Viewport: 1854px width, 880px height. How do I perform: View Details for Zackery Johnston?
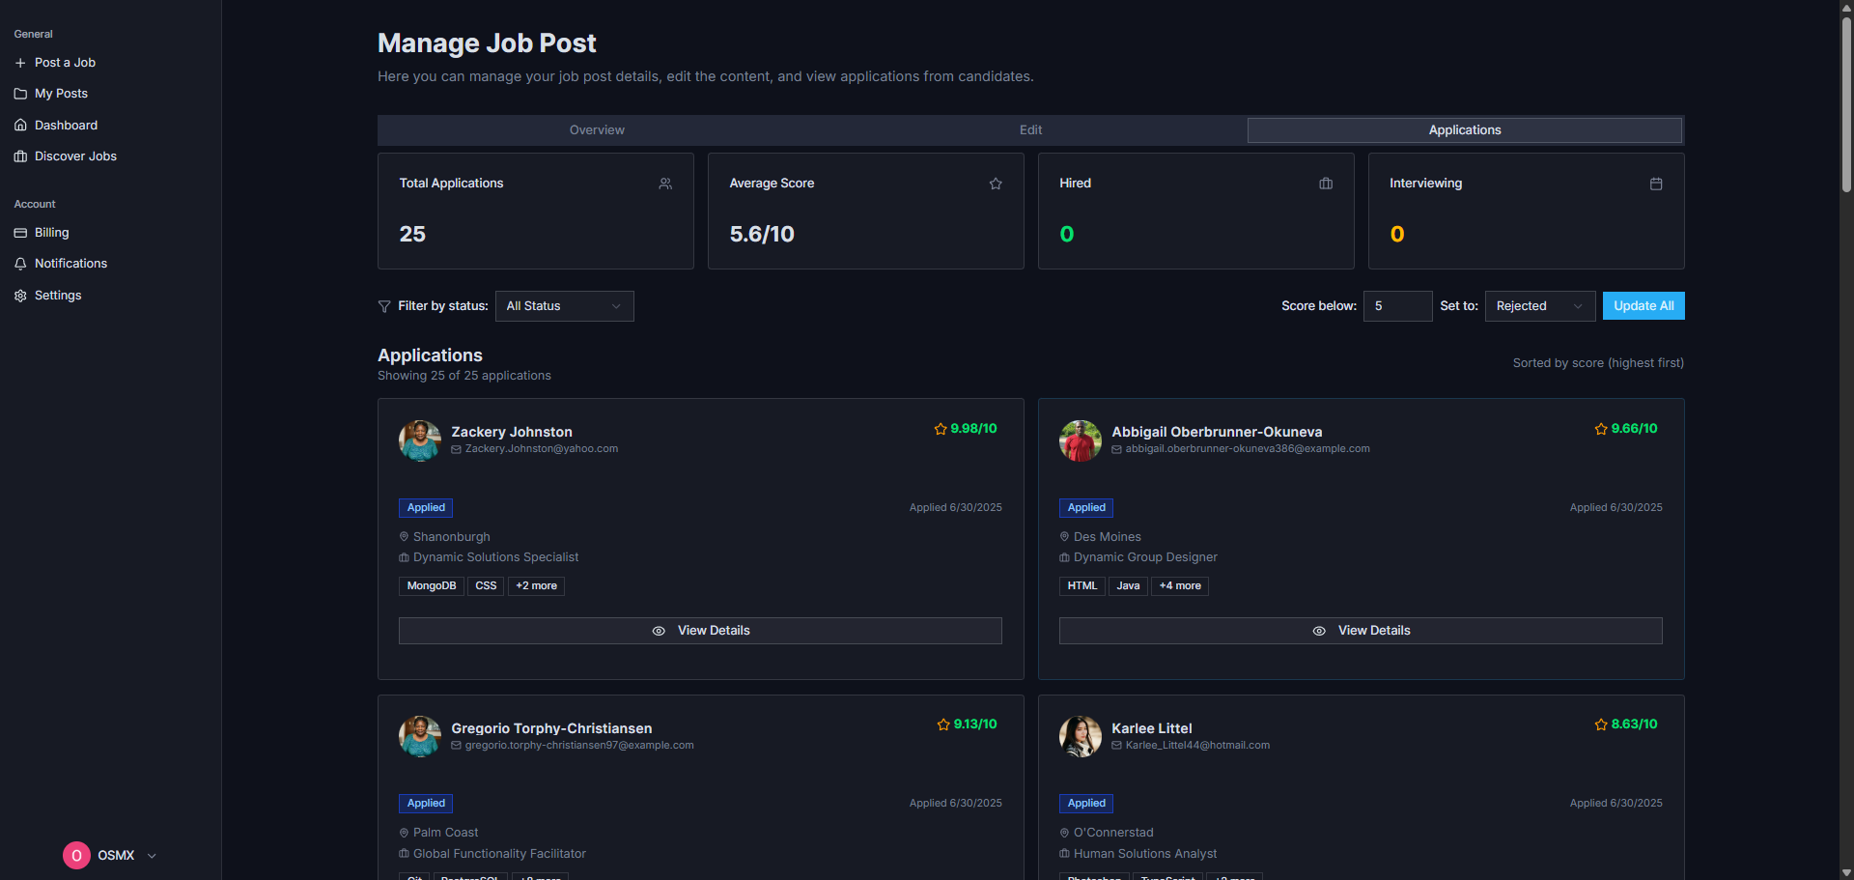700,631
